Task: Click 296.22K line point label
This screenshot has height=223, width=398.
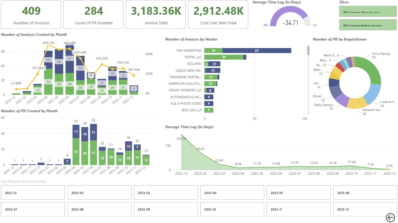Action: [x=102, y=58]
